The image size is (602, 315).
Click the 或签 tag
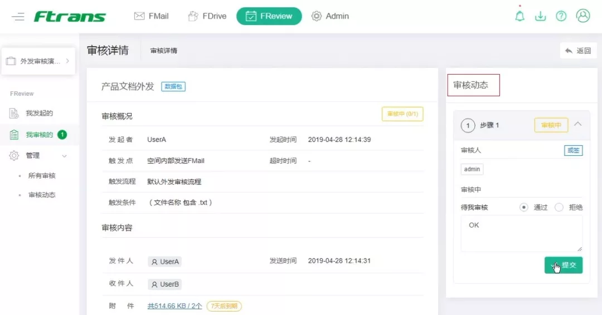click(573, 150)
